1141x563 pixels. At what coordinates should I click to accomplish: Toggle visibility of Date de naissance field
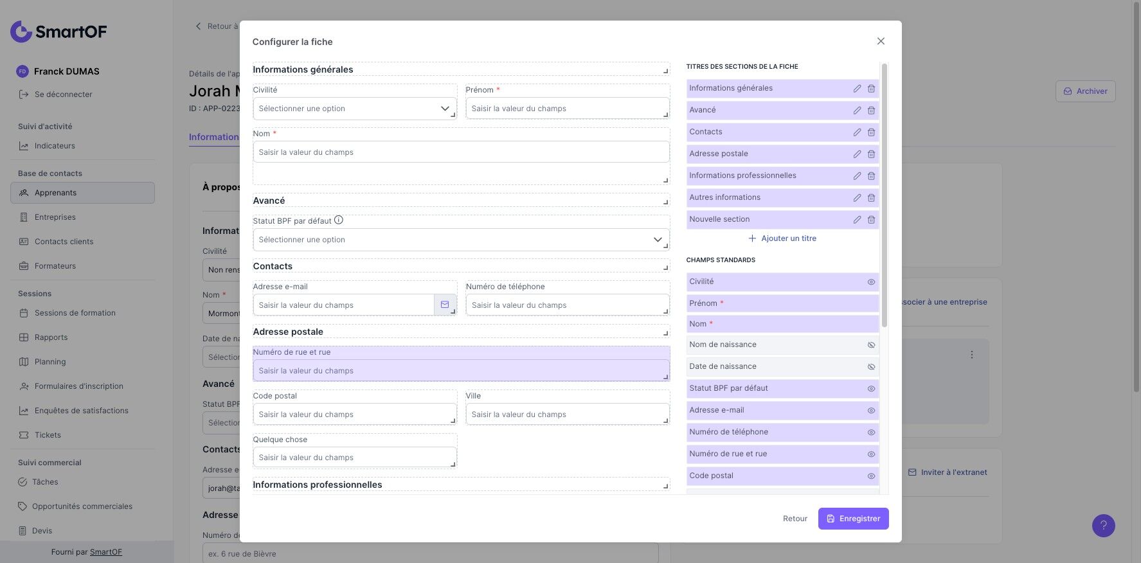click(x=871, y=367)
